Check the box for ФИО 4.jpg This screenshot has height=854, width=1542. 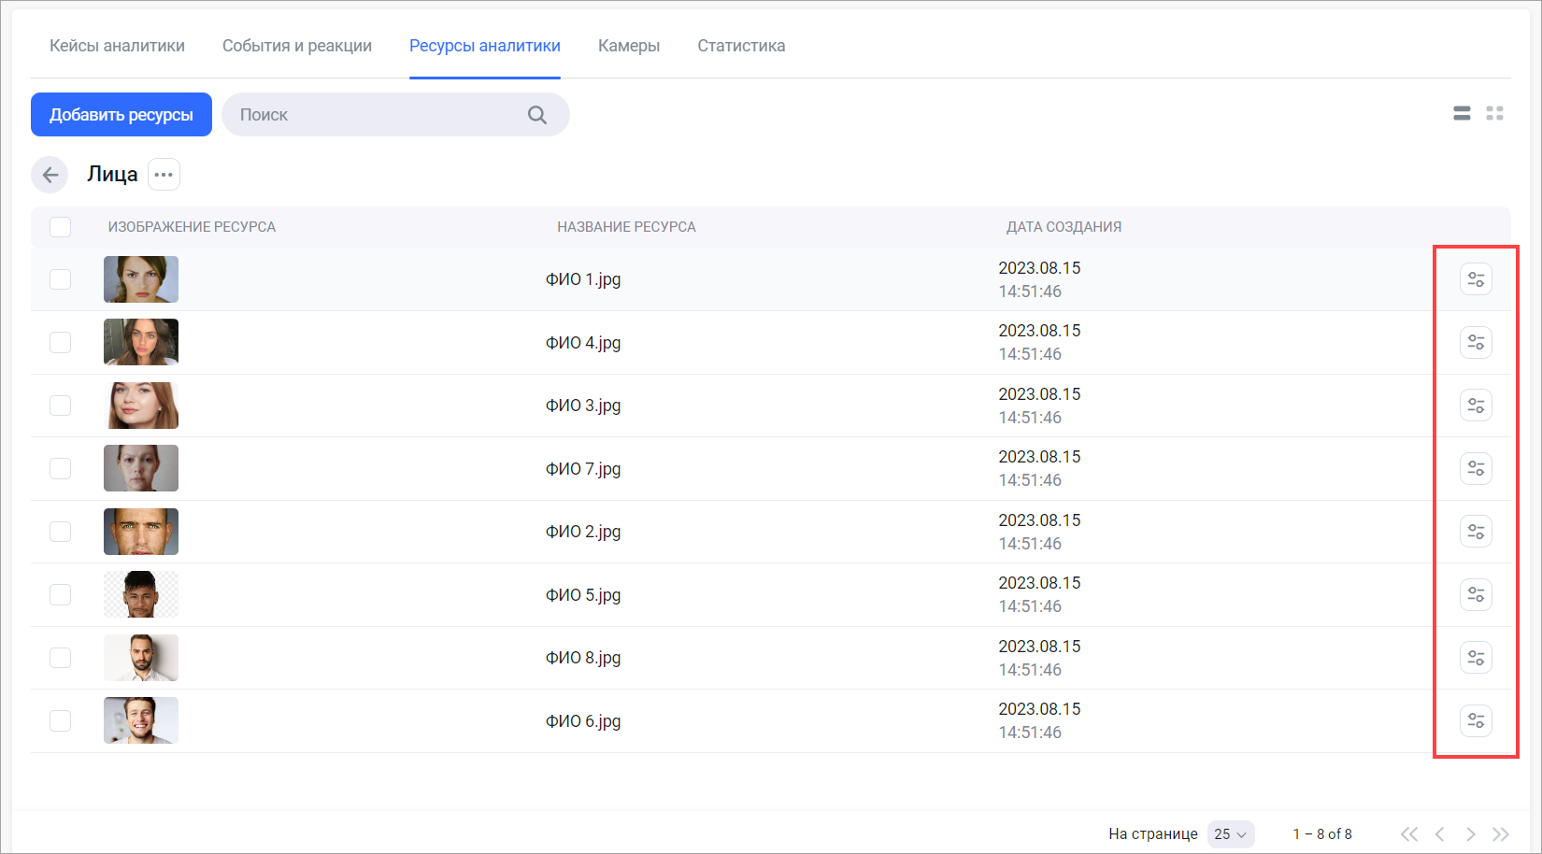tap(61, 343)
